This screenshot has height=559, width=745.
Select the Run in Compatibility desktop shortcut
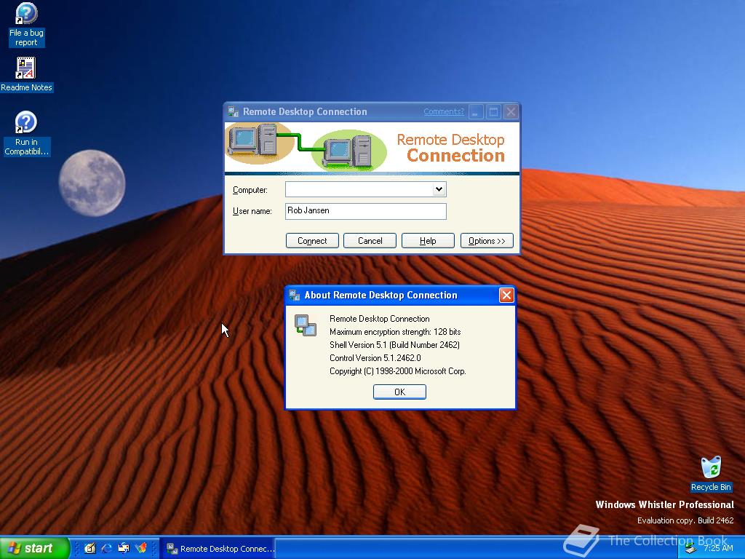(x=26, y=134)
